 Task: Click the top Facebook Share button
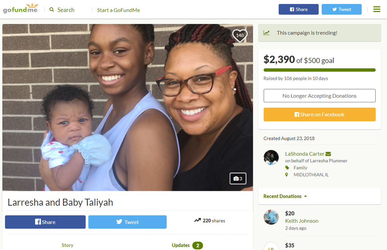[299, 9]
